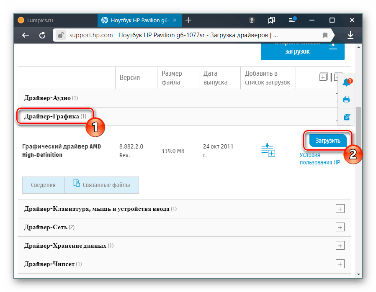Maximize the browser window
The height and width of the screenshot is (292, 376).
click(x=332, y=20)
